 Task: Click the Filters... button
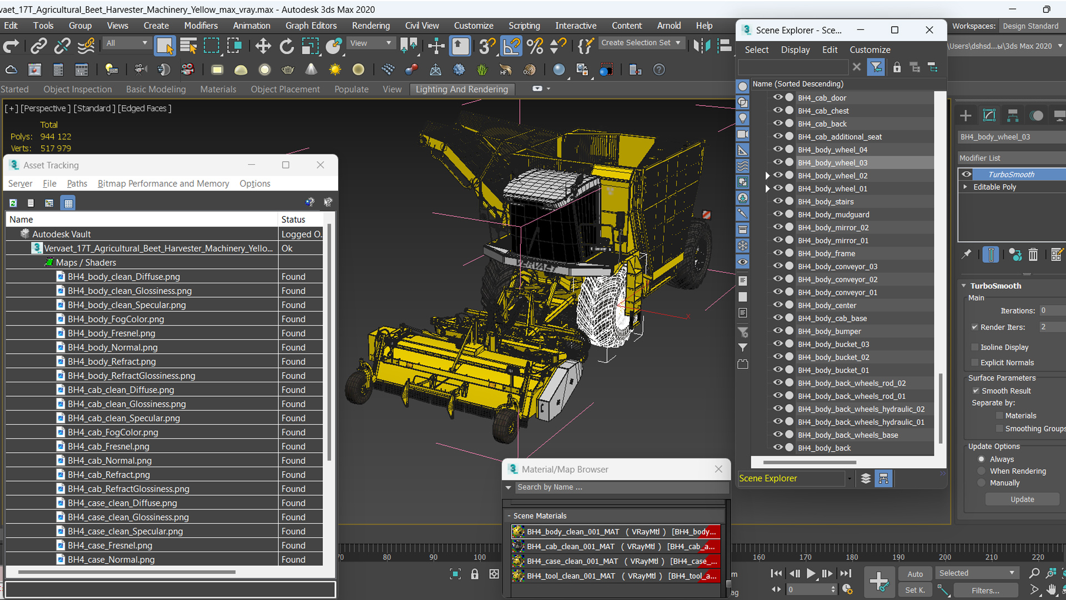[x=985, y=590]
